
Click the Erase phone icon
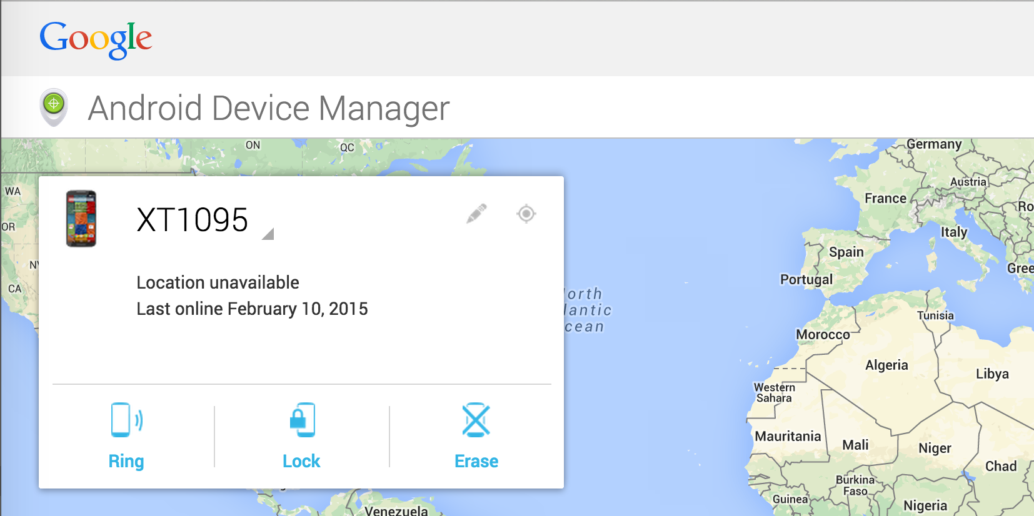tap(476, 420)
